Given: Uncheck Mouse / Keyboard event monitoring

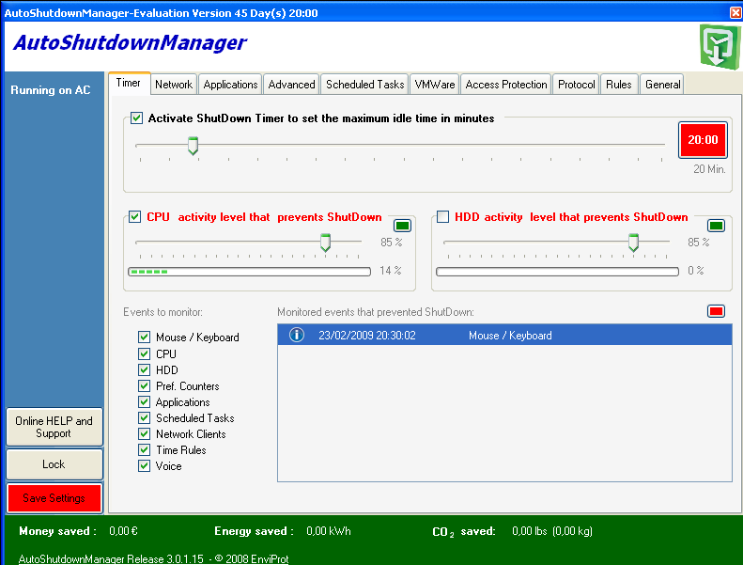Looking at the screenshot, I should 145,337.
